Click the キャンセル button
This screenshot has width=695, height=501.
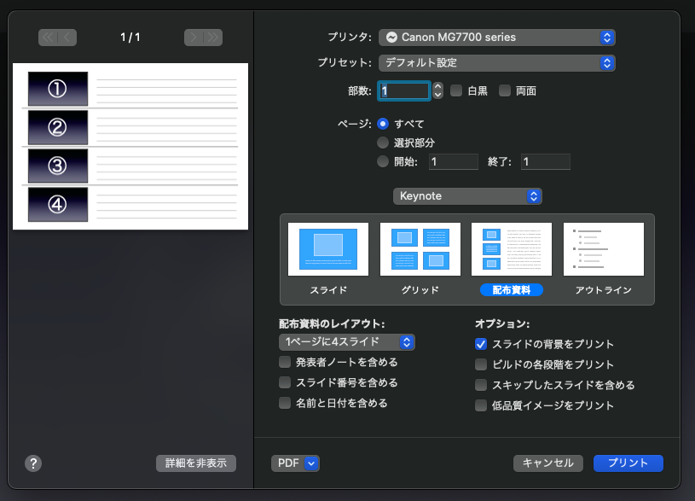click(x=547, y=463)
